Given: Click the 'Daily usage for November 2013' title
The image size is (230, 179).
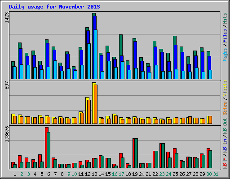Looking at the screenshot, I should (x=54, y=7).
